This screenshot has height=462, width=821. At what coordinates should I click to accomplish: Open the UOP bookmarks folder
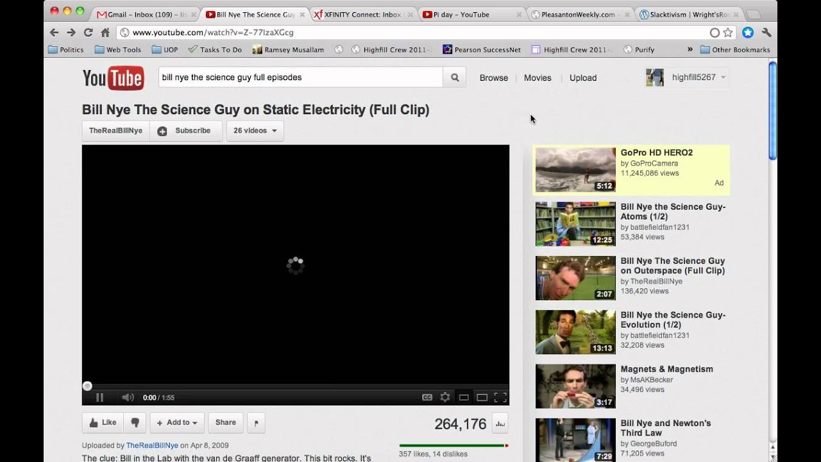pos(165,49)
